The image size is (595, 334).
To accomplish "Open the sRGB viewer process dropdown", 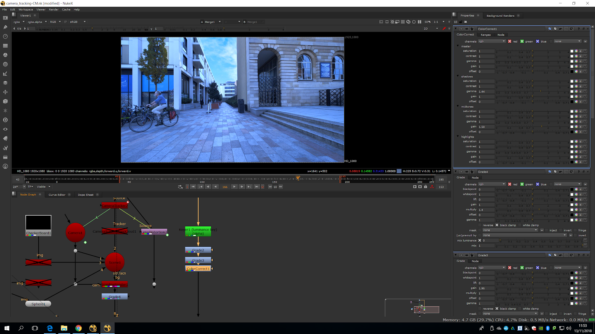I will point(78,22).
